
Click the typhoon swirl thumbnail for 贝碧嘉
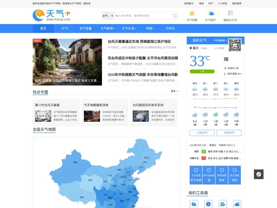(43, 116)
